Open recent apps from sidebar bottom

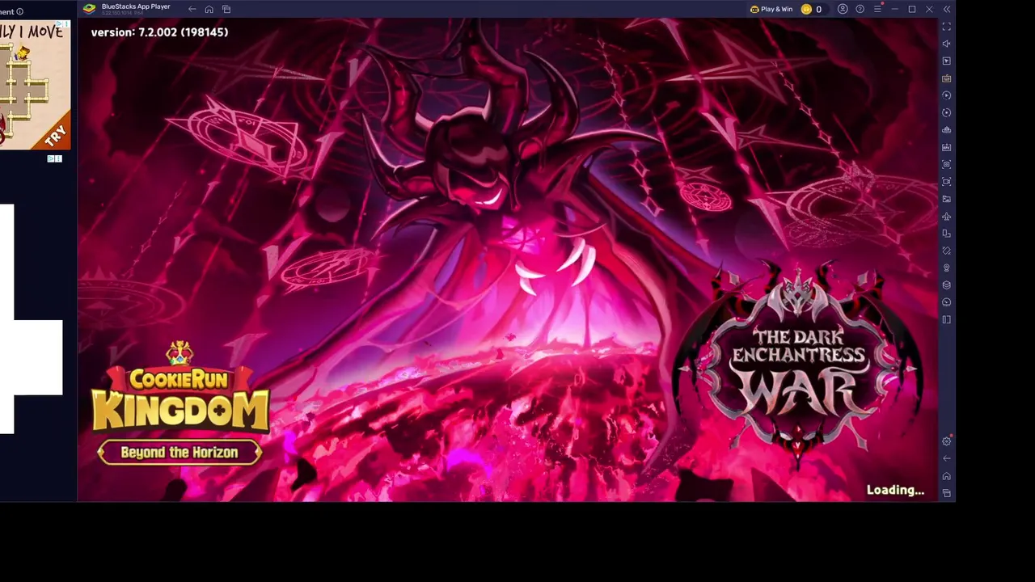pos(947,493)
